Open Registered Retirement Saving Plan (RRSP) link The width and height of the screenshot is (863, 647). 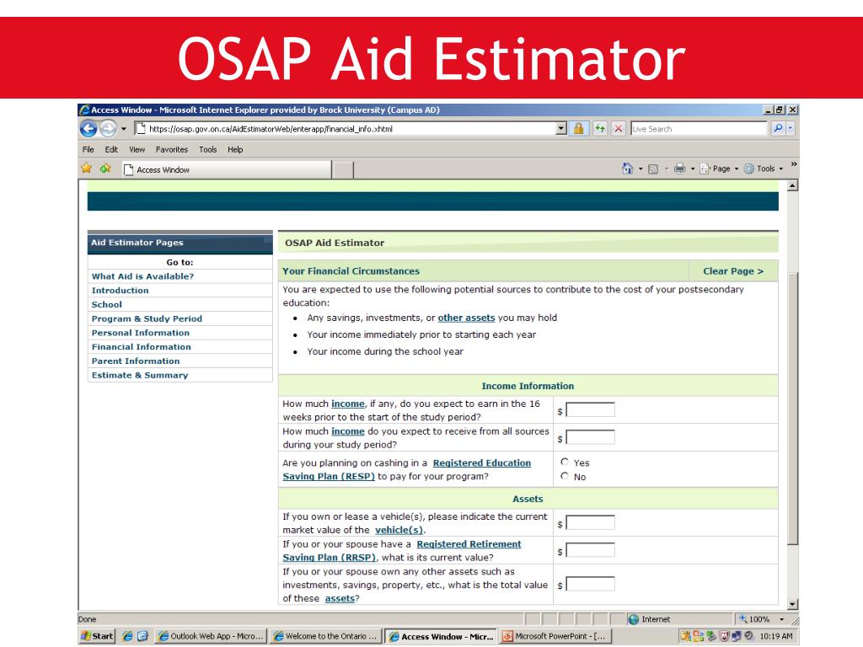click(x=402, y=551)
